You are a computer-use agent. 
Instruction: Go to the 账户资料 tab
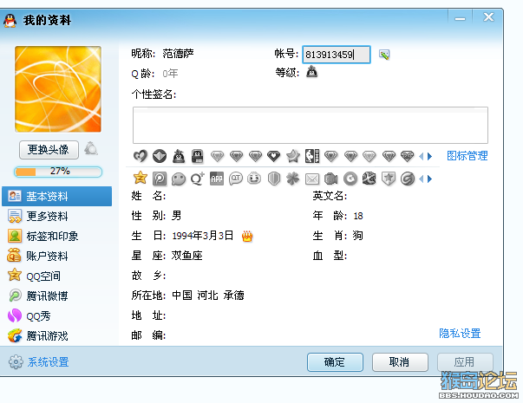click(57, 257)
